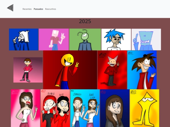Open the brown-haired grinning man drawing
The height and width of the screenshot is (127, 170).
142,70
